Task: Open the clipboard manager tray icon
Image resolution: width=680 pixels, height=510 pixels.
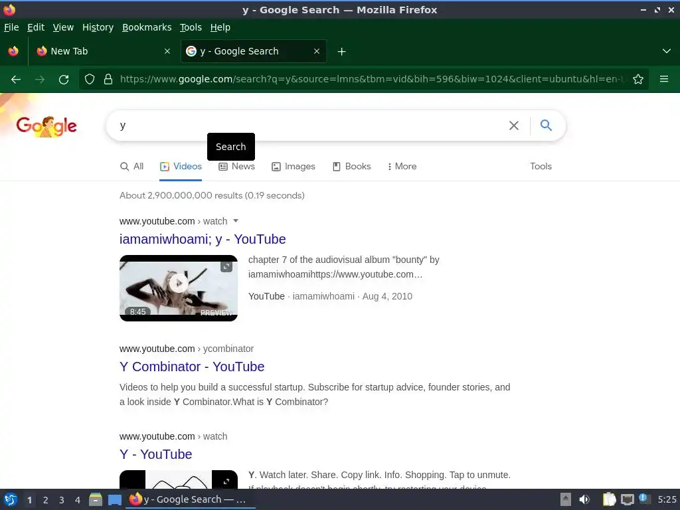Action: pyautogui.click(x=609, y=499)
